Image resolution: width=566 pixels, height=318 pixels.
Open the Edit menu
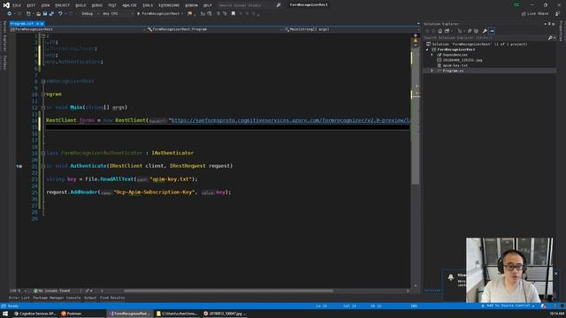click(31, 5)
